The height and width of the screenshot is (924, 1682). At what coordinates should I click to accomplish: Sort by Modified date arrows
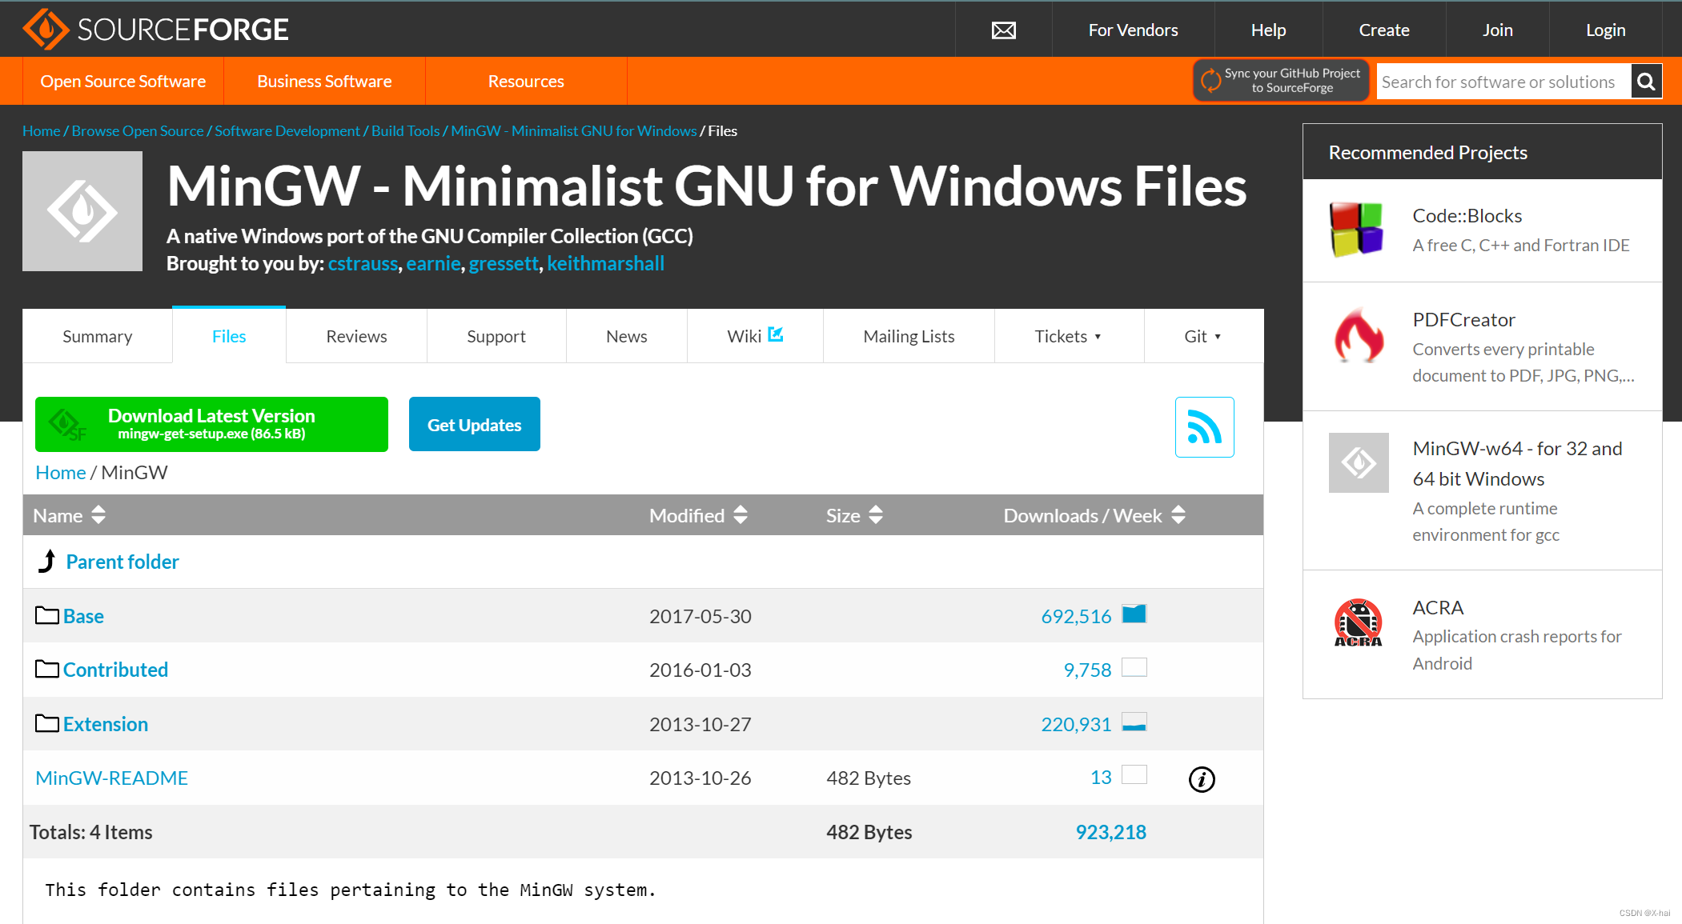tap(741, 515)
